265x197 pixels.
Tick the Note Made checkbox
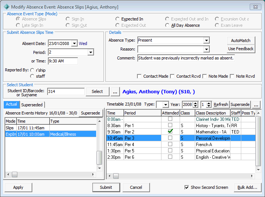point(205,76)
